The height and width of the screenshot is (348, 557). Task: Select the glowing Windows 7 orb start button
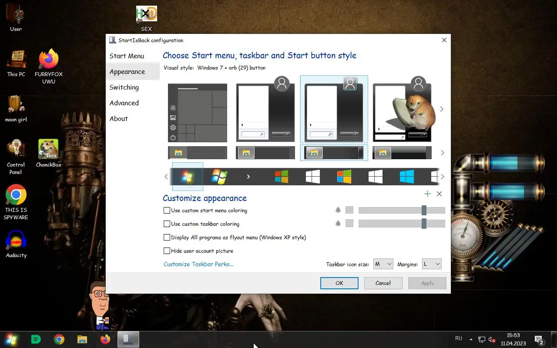(x=188, y=177)
